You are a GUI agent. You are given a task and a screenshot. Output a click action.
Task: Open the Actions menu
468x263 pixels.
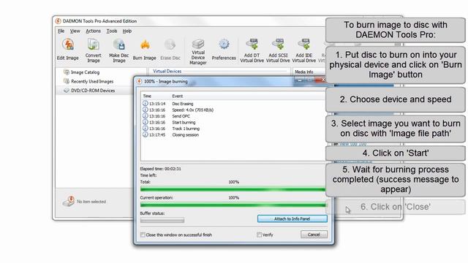(93, 31)
